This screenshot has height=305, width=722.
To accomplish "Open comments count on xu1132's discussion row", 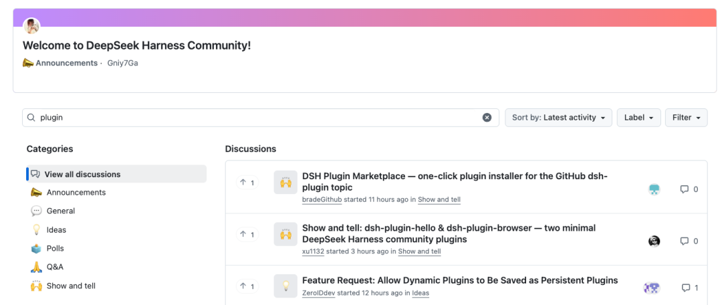I will [x=689, y=241].
